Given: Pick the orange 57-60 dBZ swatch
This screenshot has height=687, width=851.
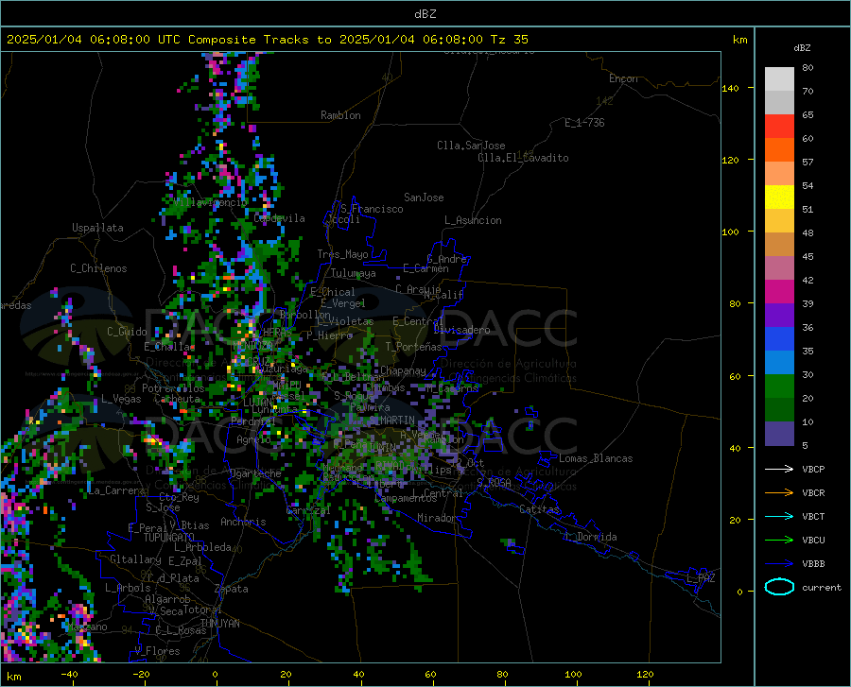Looking at the screenshot, I should pos(779,150).
